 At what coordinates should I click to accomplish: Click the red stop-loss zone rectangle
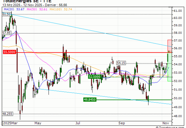point(170,46)
